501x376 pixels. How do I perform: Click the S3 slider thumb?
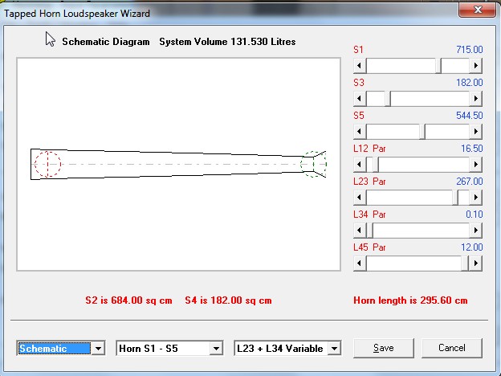388,99
